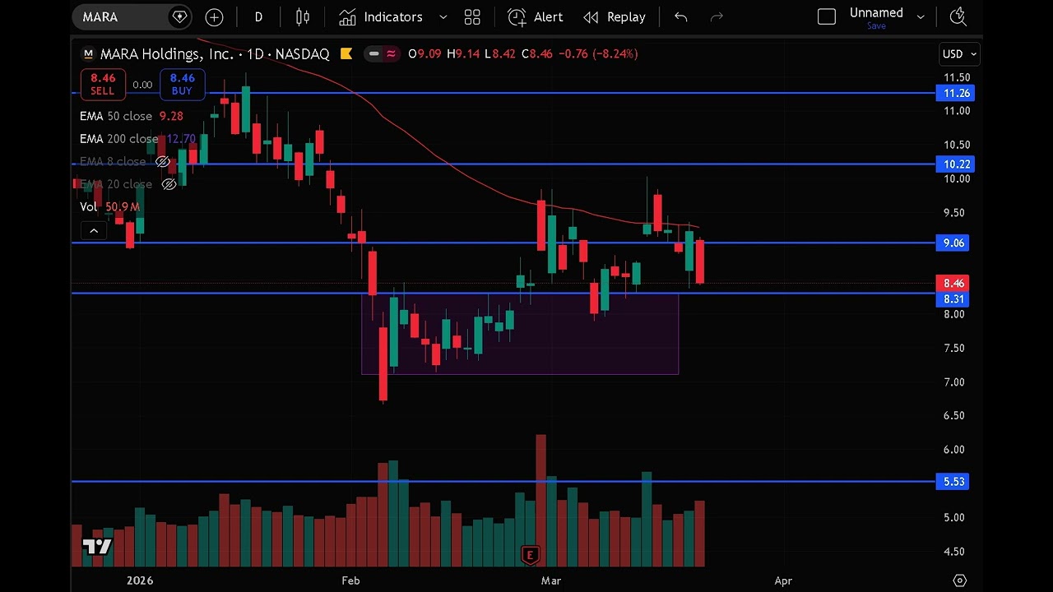Click the 0.00 spread value
This screenshot has width=1053, height=592.
click(142, 85)
